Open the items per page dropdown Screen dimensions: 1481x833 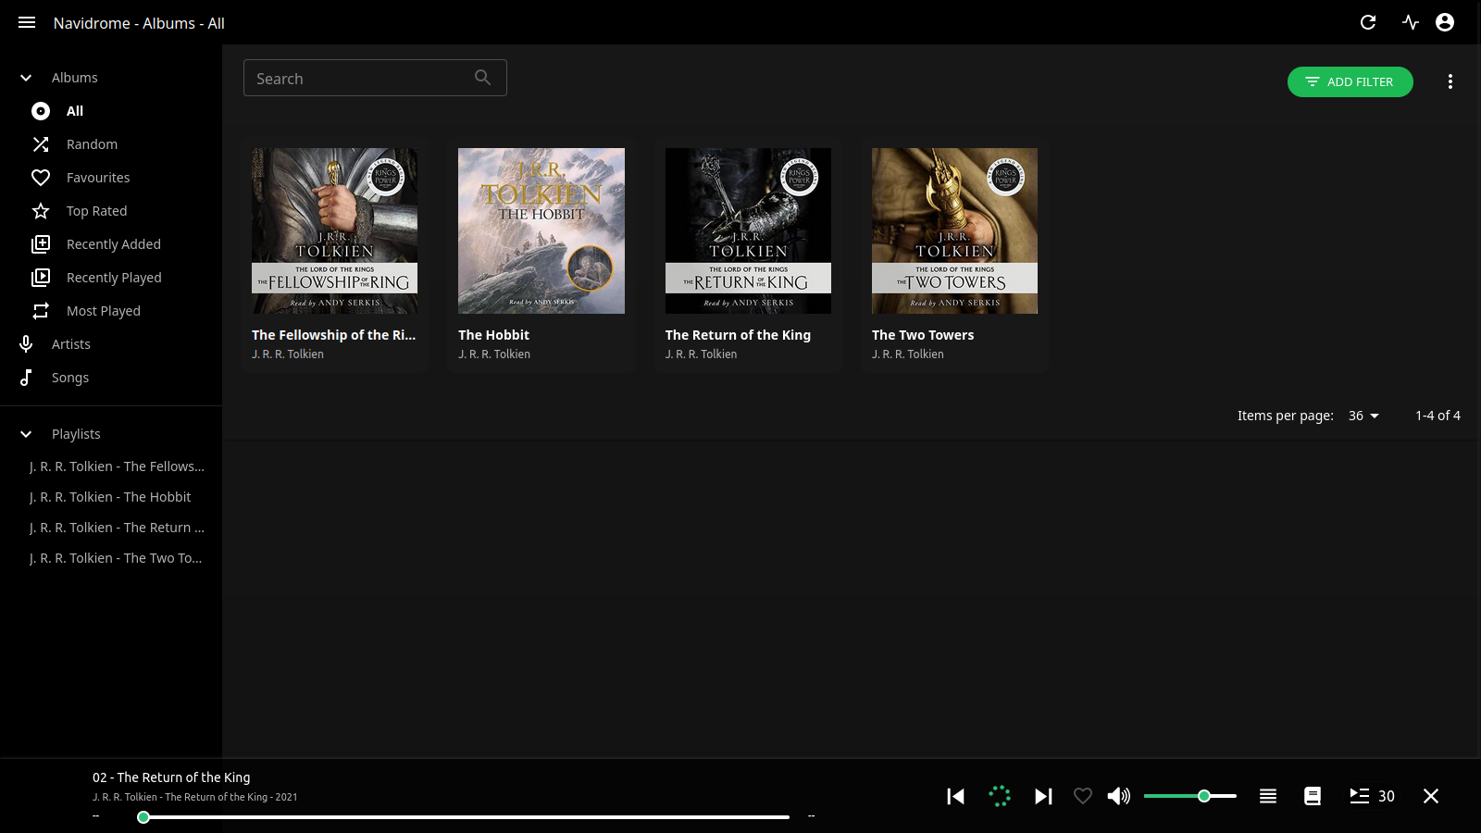[x=1363, y=416]
